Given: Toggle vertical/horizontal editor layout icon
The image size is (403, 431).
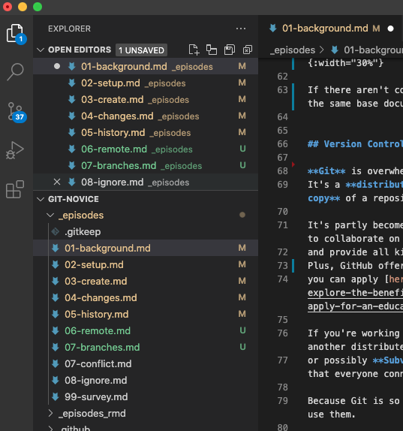Looking at the screenshot, I should [x=212, y=50].
